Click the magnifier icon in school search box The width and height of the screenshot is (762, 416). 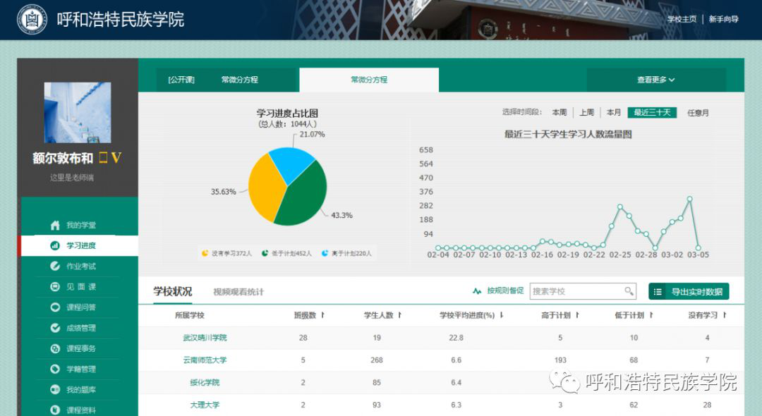(629, 291)
